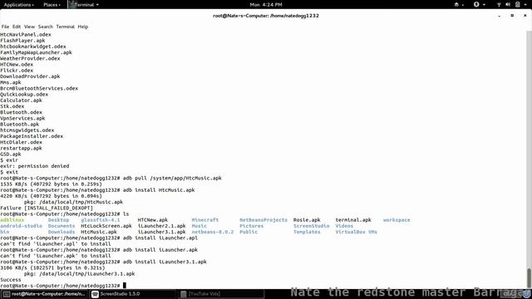Click the volume speaker icon
The width and height of the screenshot is (532, 299).
508,5
